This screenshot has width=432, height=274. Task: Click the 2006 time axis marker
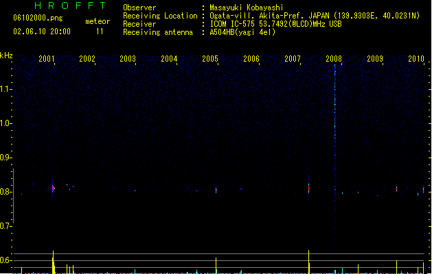click(x=251, y=58)
